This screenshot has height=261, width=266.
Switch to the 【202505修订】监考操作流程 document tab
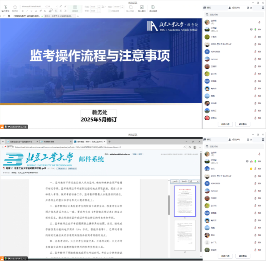[x=26, y=16]
